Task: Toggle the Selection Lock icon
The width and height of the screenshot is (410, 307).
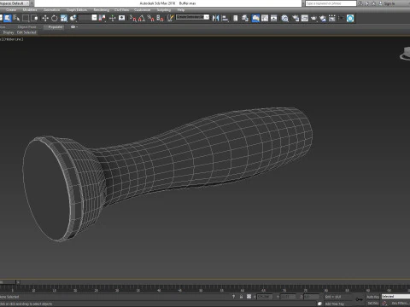Action: point(241,297)
